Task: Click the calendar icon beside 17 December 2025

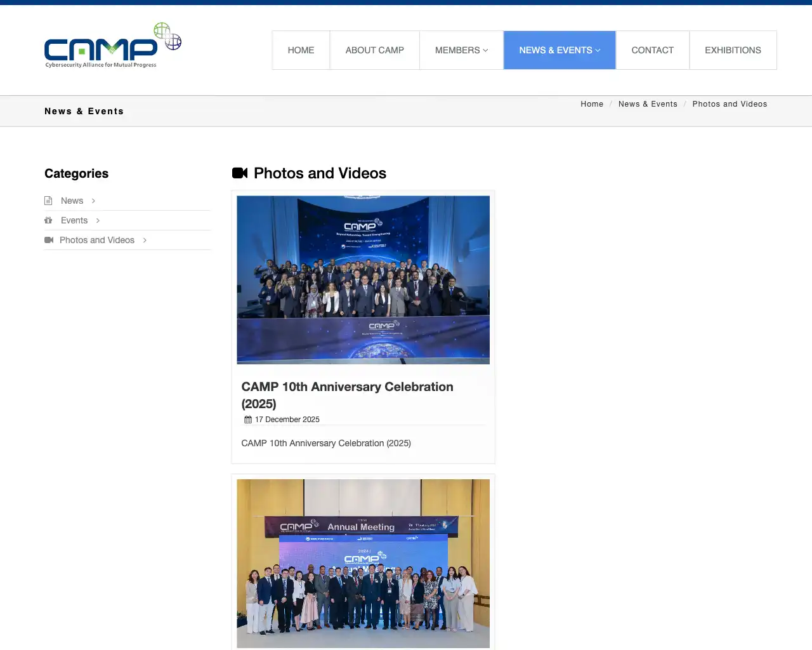Action: click(x=248, y=420)
